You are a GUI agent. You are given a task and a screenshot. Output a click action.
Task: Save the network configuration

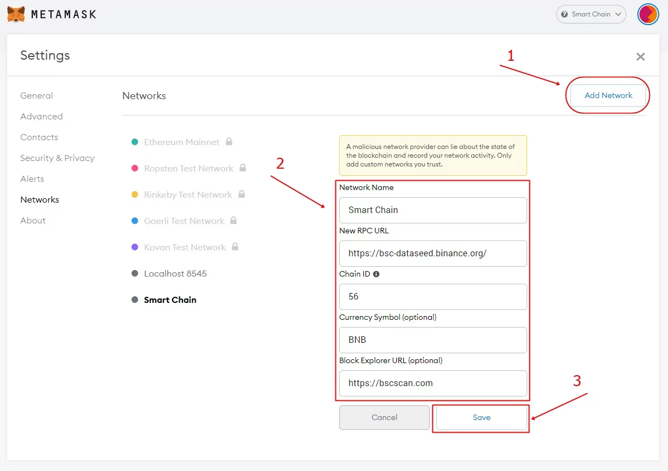[481, 417]
